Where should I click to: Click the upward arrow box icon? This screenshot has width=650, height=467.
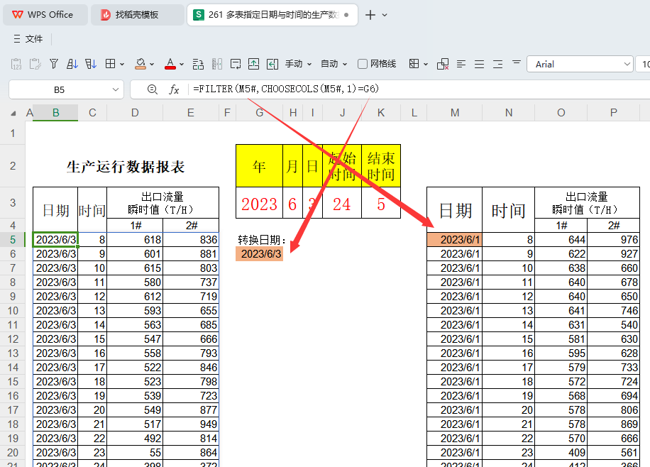pos(254,64)
